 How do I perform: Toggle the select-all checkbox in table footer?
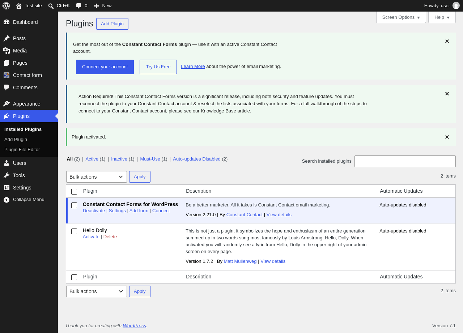coord(74,277)
